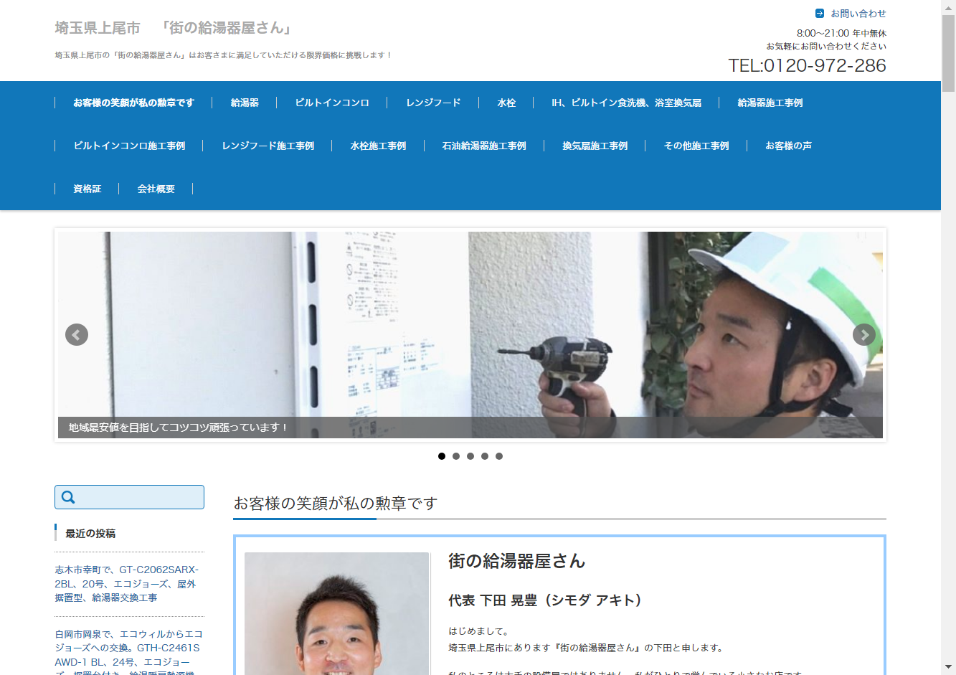Select the third slider pagination dot
This screenshot has width=956, height=675.
pos(470,456)
